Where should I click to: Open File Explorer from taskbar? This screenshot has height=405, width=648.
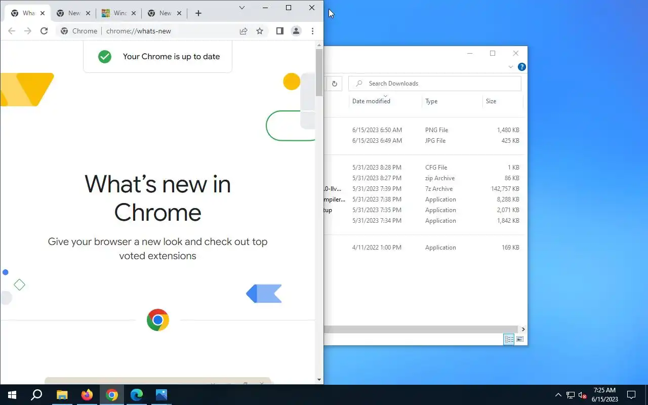[62, 395]
